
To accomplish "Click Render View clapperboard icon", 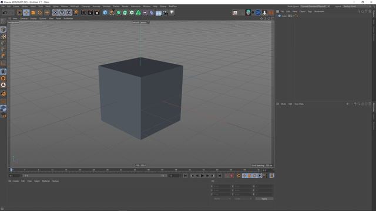I will tap(83, 12).
